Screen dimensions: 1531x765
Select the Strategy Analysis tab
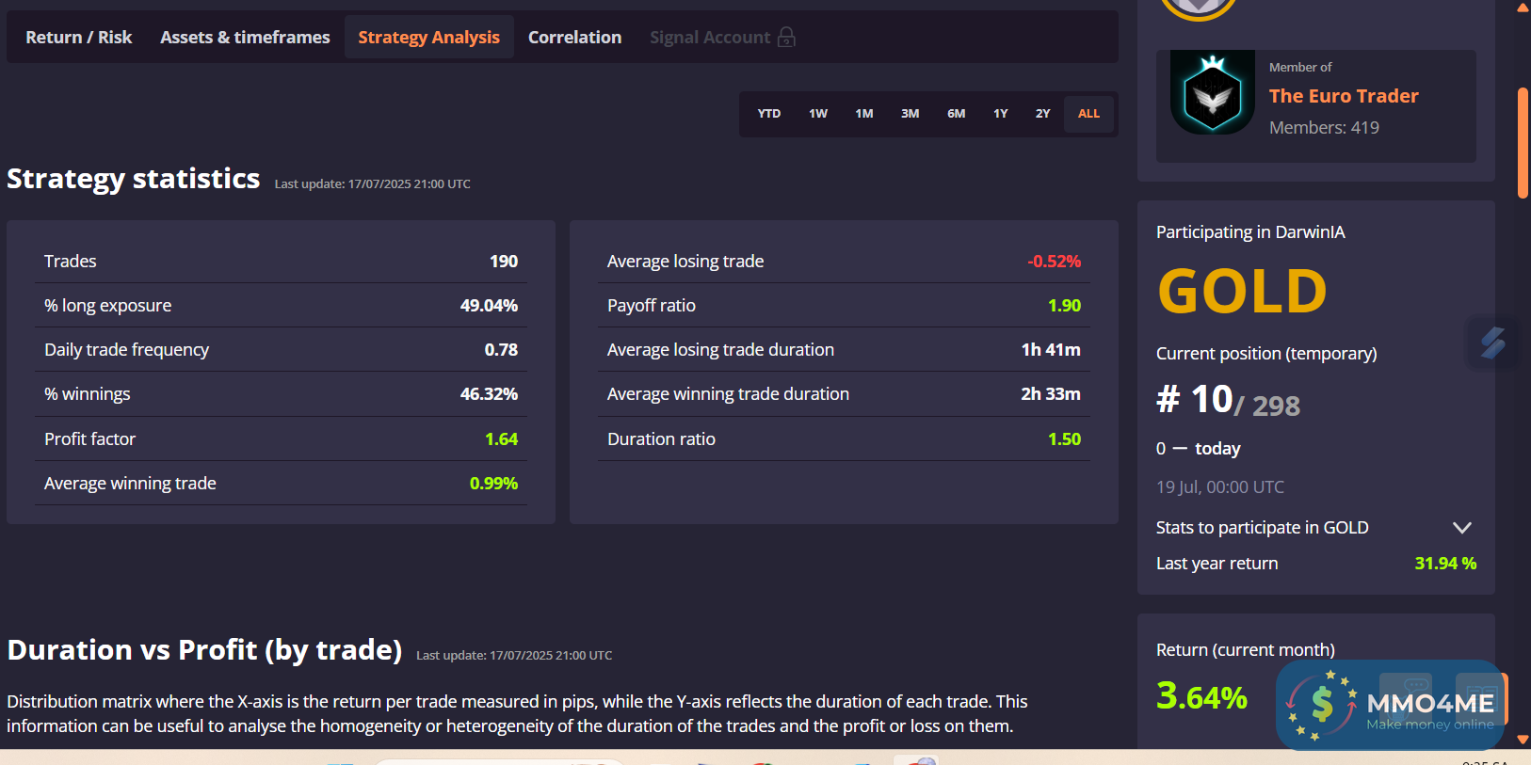[428, 38]
